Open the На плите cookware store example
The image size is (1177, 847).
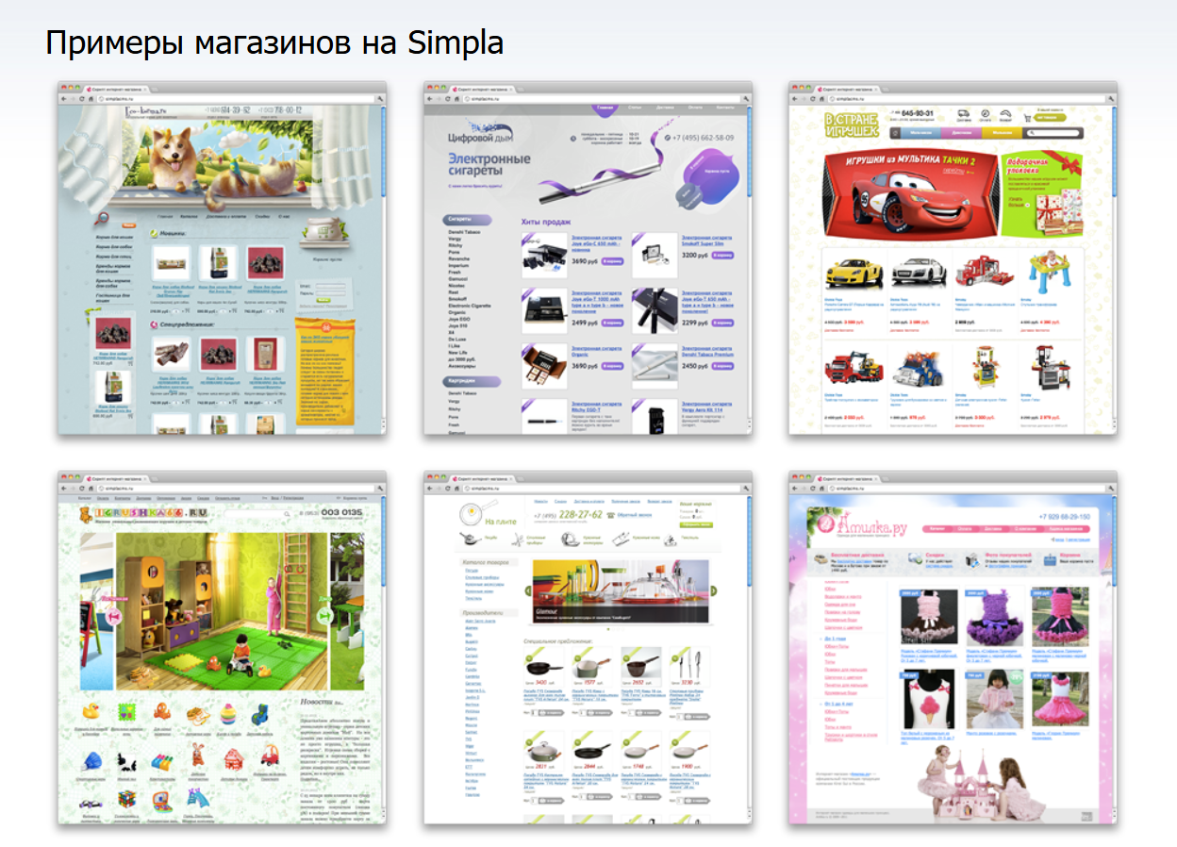tap(588, 647)
